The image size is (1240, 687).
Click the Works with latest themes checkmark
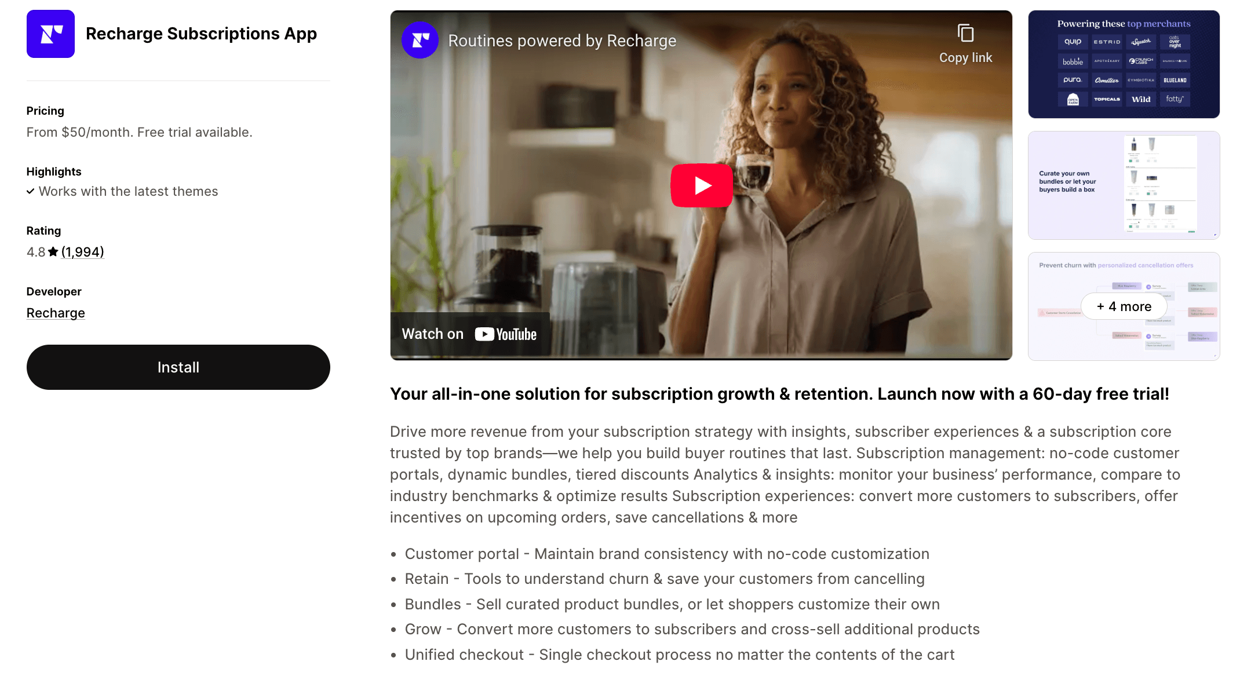click(x=31, y=192)
